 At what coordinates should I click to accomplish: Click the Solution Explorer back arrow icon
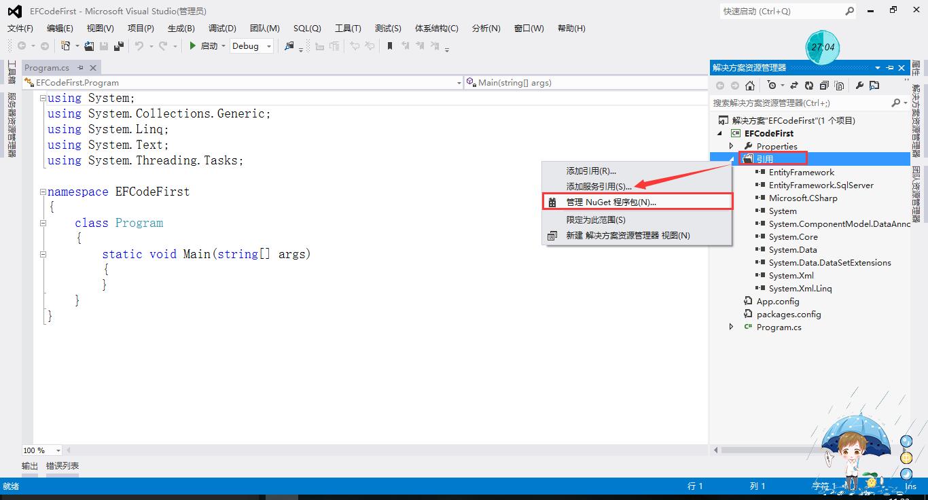(x=720, y=86)
